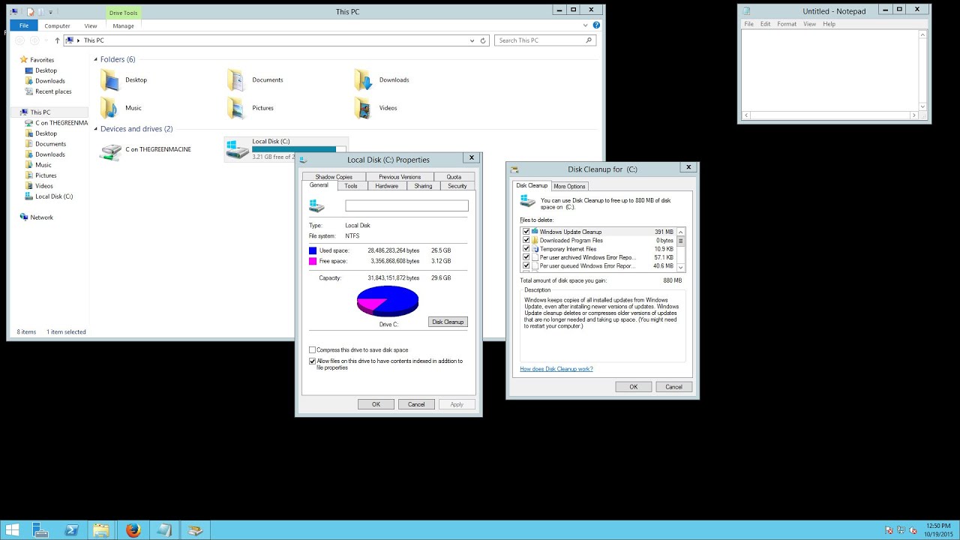960x540 pixels.
Task: Click the drive label text field in Properties
Action: pyautogui.click(x=406, y=205)
